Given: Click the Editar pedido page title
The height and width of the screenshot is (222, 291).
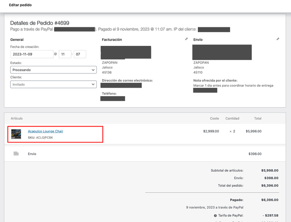Looking at the screenshot, I should 20,5.
